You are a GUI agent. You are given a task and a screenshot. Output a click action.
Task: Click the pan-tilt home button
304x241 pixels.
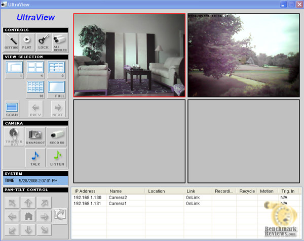pyautogui.click(x=29, y=216)
